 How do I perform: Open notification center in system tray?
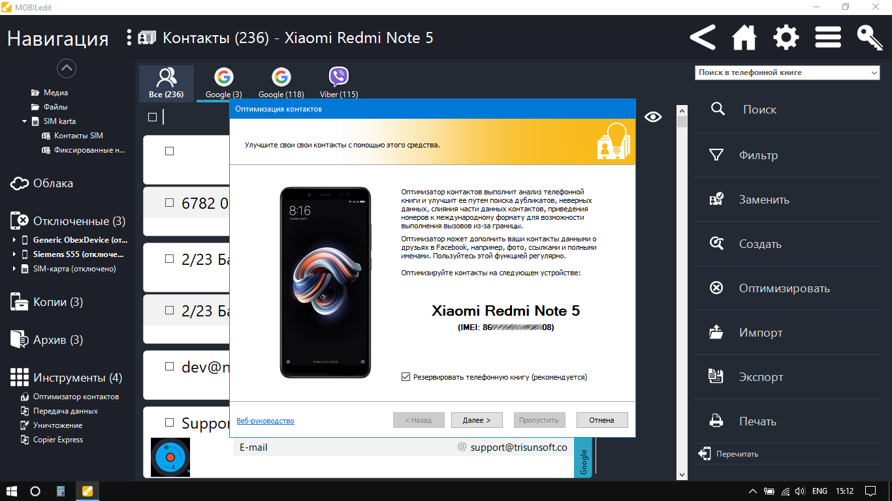(x=870, y=491)
